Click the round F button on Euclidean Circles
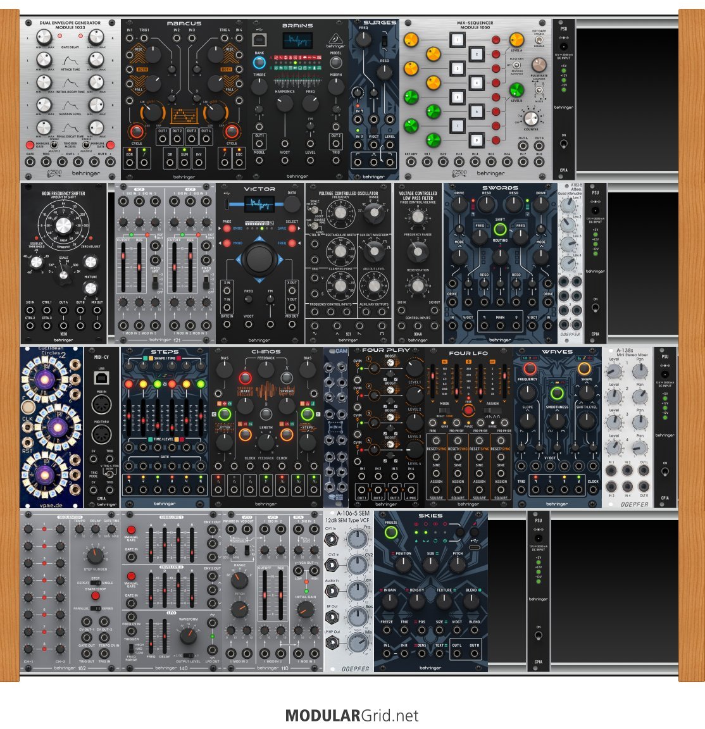705x729 pixels. click(x=28, y=407)
